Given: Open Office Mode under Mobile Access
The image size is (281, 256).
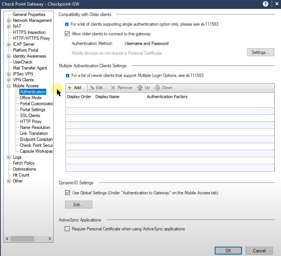Looking at the screenshot, I should tap(31, 98).
